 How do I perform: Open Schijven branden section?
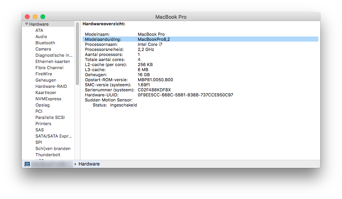(x=53, y=148)
